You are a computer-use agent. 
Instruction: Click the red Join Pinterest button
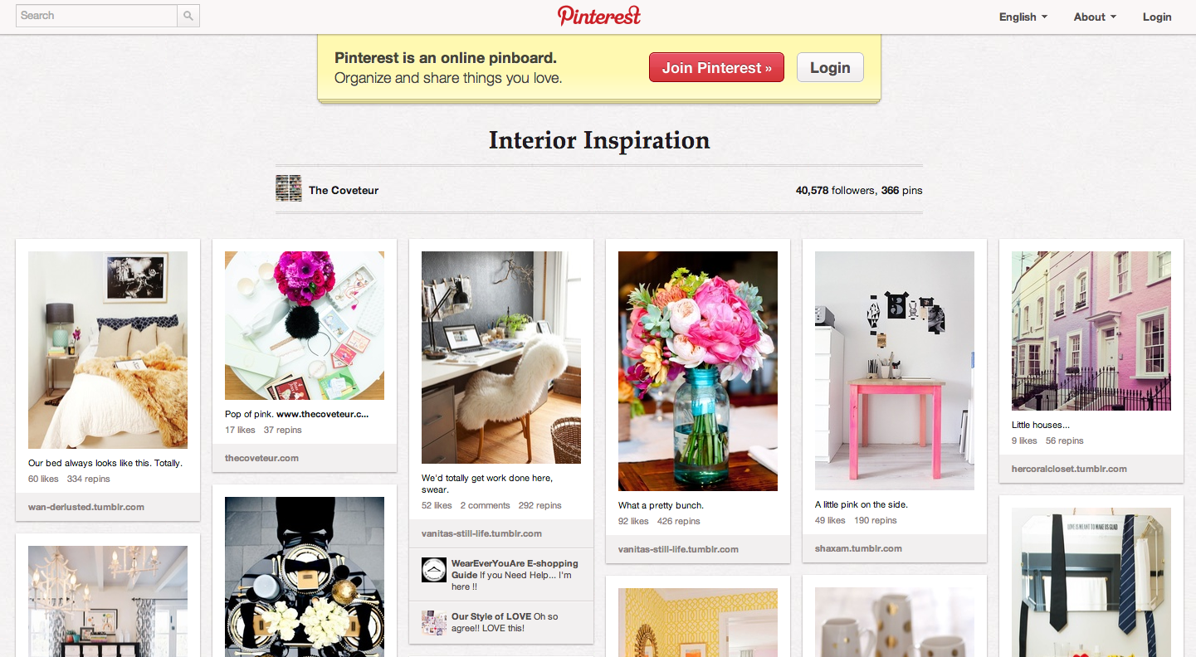pos(716,68)
